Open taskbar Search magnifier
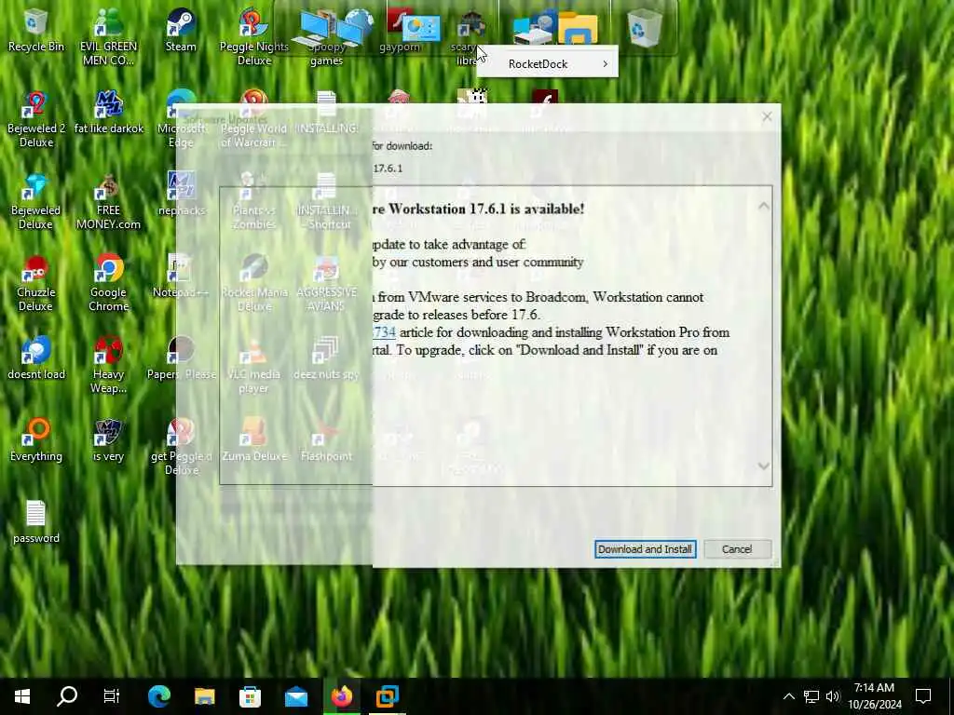This screenshot has width=954, height=715. 67,696
